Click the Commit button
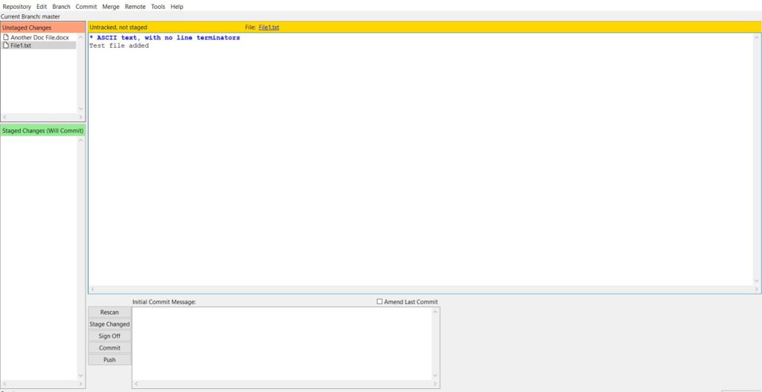This screenshot has width=762, height=392. coord(109,348)
